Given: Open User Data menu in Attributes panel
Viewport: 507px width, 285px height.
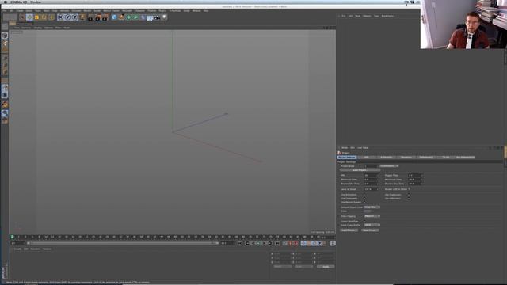Looking at the screenshot, I should (363, 148).
